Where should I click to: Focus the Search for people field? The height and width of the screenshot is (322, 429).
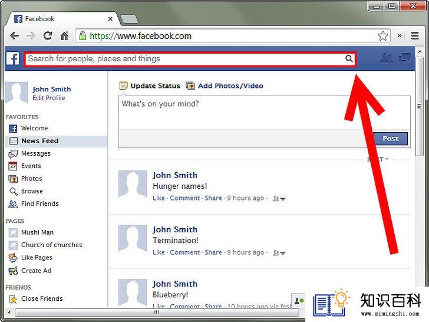coord(190,59)
